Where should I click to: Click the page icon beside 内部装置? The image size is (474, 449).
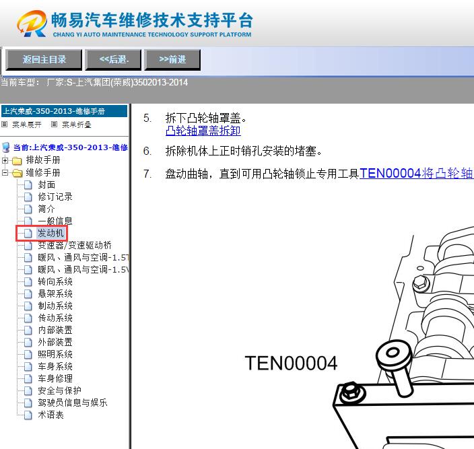28,331
